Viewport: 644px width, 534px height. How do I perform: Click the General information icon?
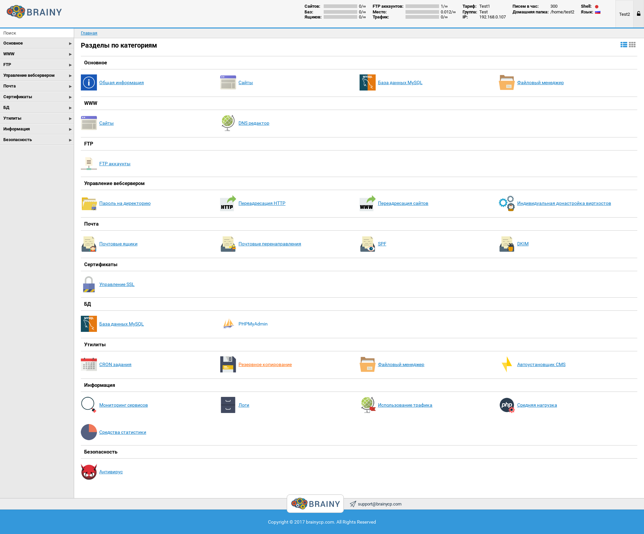click(89, 82)
